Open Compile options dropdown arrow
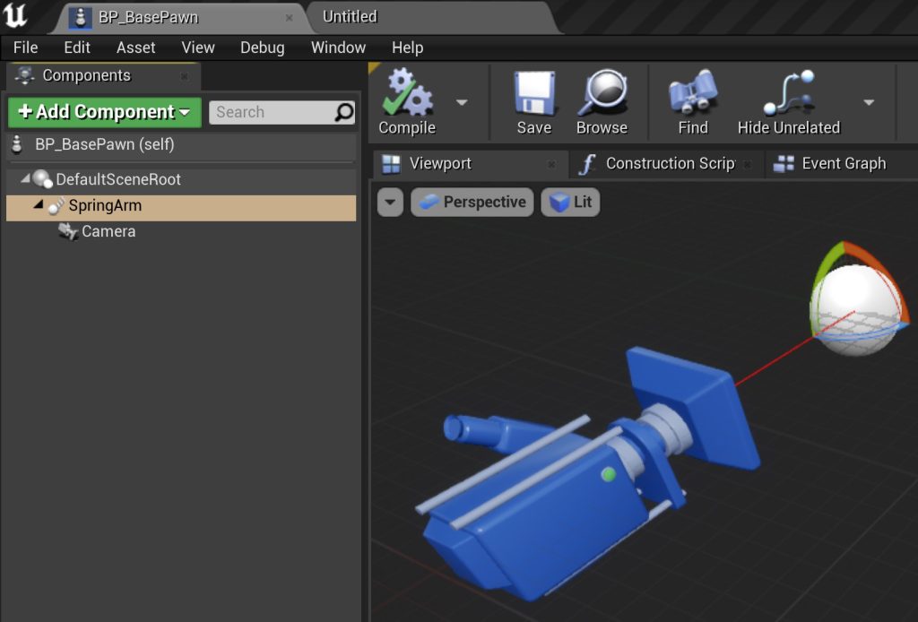The image size is (918, 622). tap(462, 102)
